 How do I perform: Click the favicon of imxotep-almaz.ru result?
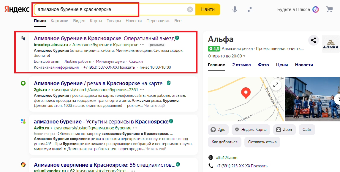click(x=23, y=38)
